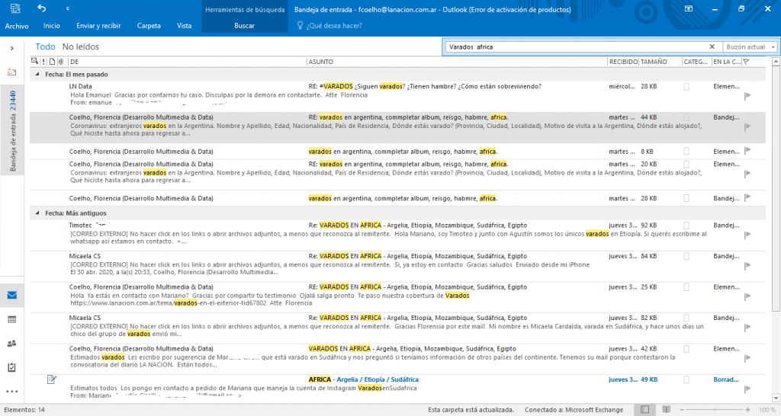Click the zoom out minus button
The width and height of the screenshot is (781, 416).
[x=683, y=410]
